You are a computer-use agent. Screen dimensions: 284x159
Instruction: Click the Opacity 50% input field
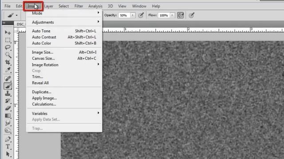tap(124, 15)
